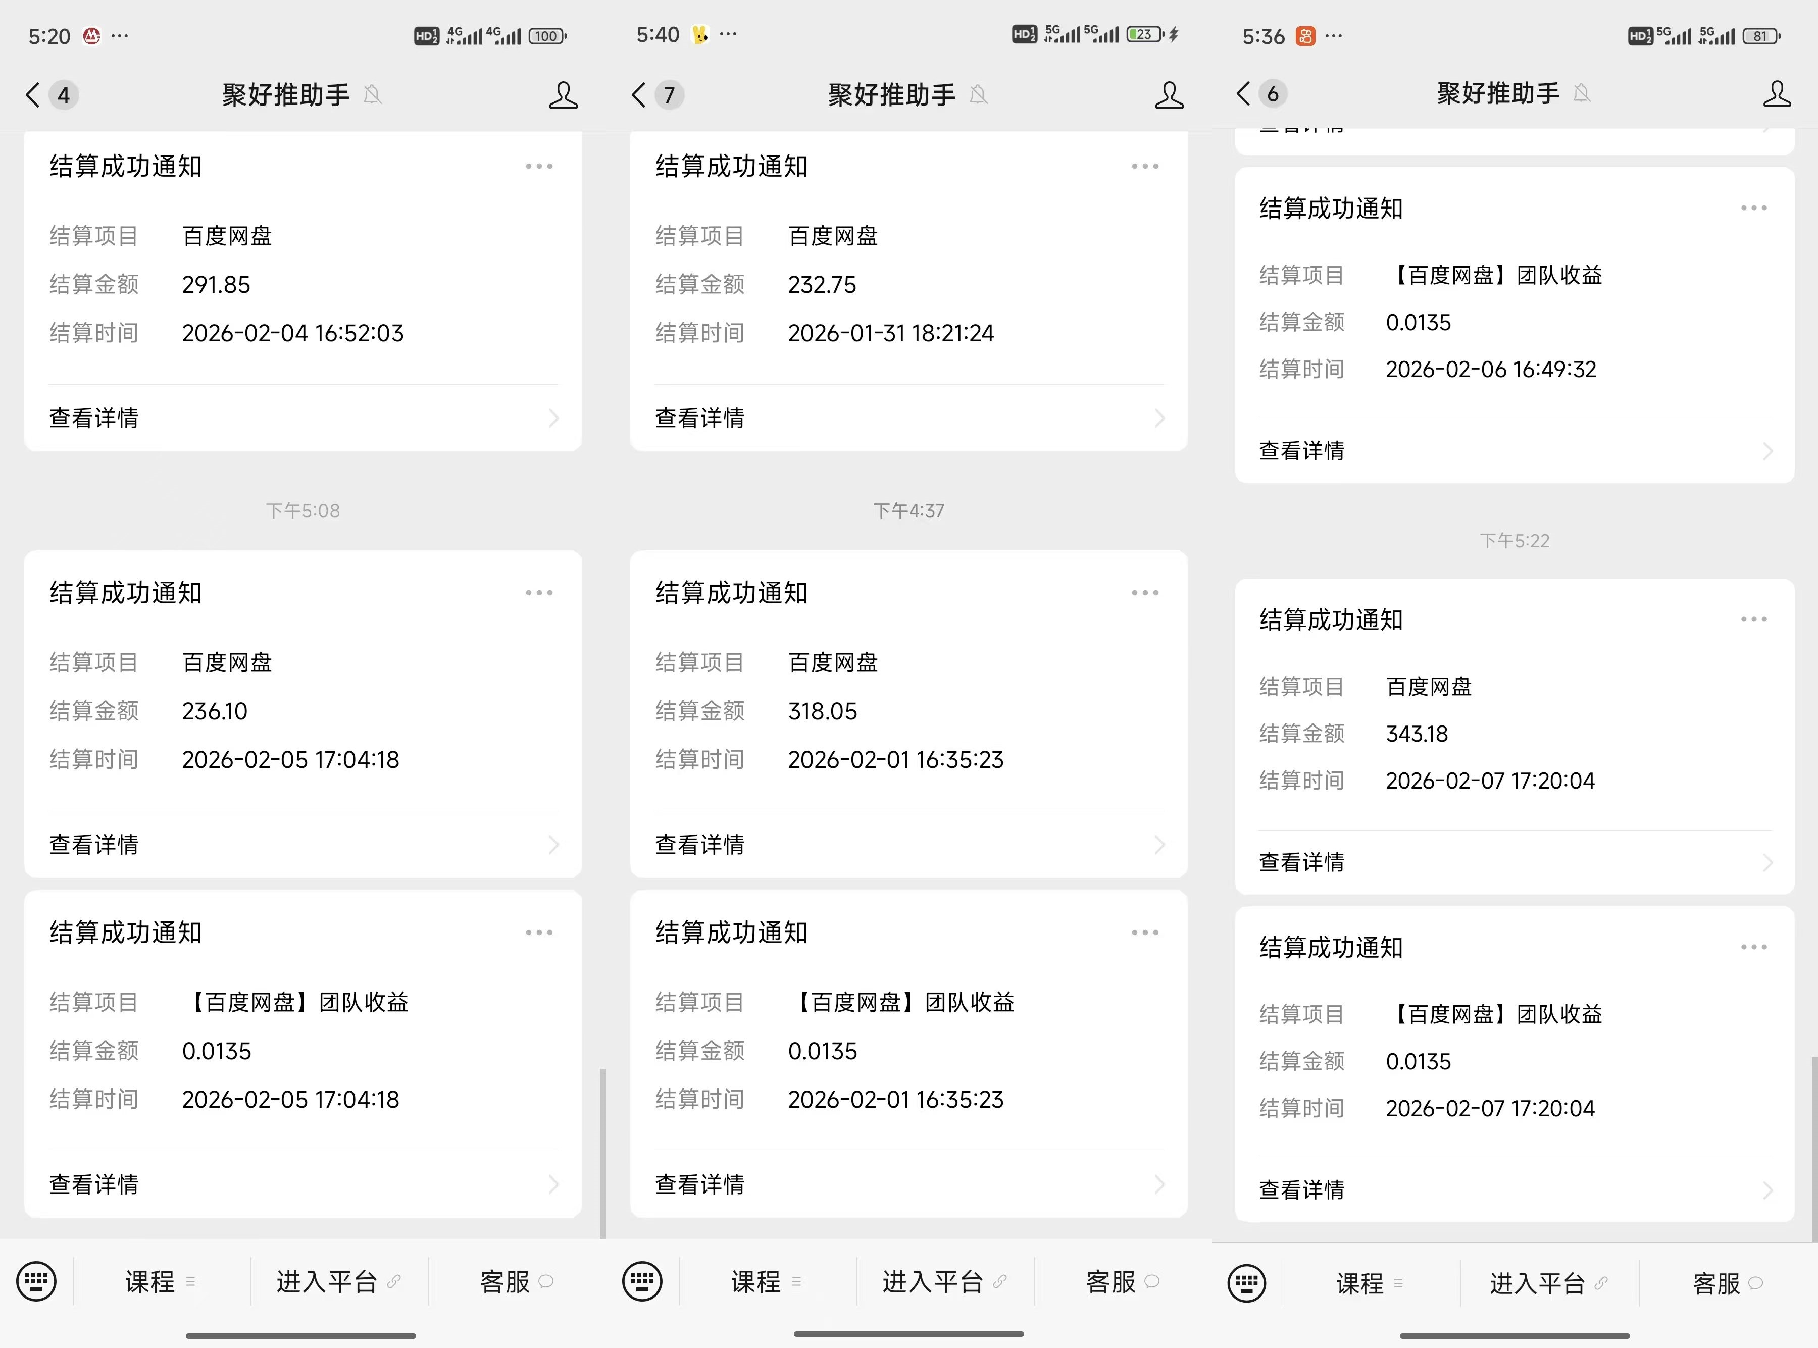Tap 聚好推助手 title in middle screen
Image resolution: width=1818 pixels, height=1348 pixels.
click(892, 94)
